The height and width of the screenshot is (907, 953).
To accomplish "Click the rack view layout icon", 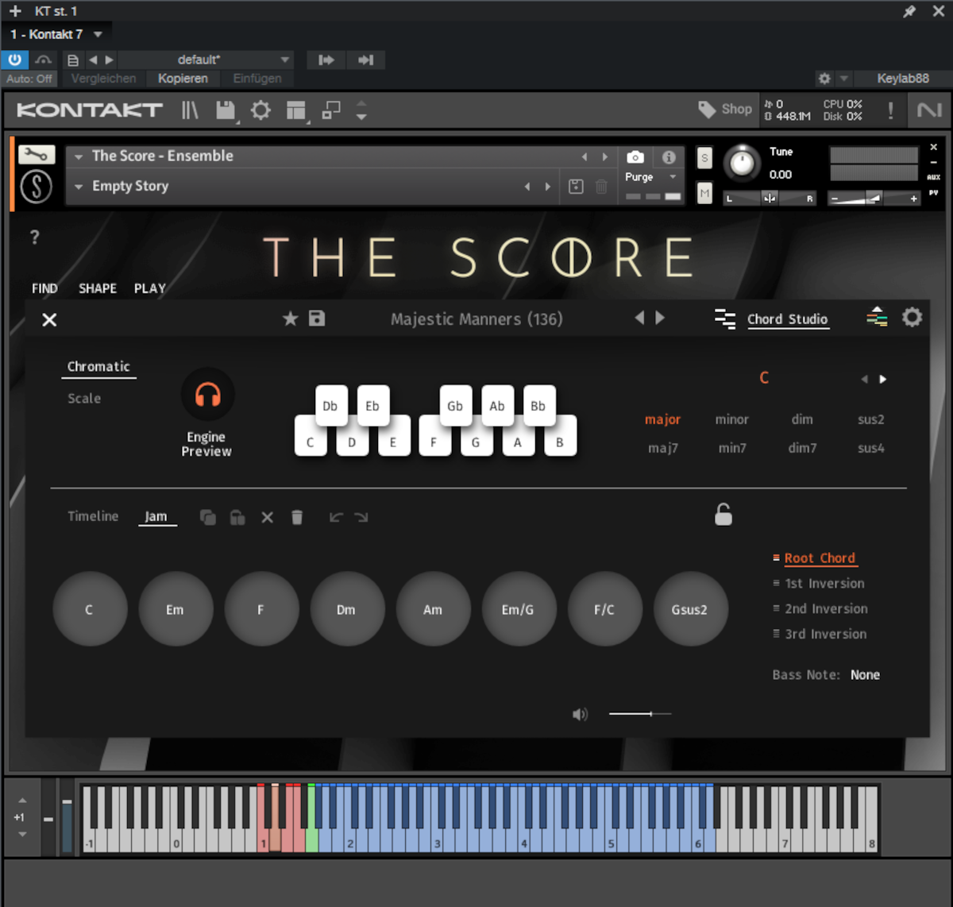I will (296, 110).
